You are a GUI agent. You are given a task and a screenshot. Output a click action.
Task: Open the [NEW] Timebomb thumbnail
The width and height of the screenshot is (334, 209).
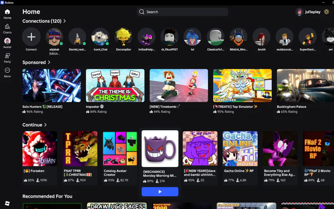pyautogui.click(x=179, y=85)
